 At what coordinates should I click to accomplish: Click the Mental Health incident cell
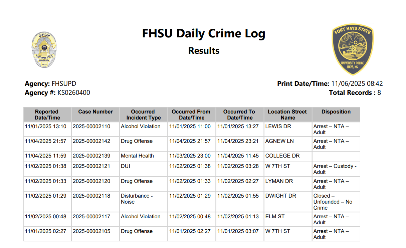click(x=137, y=156)
